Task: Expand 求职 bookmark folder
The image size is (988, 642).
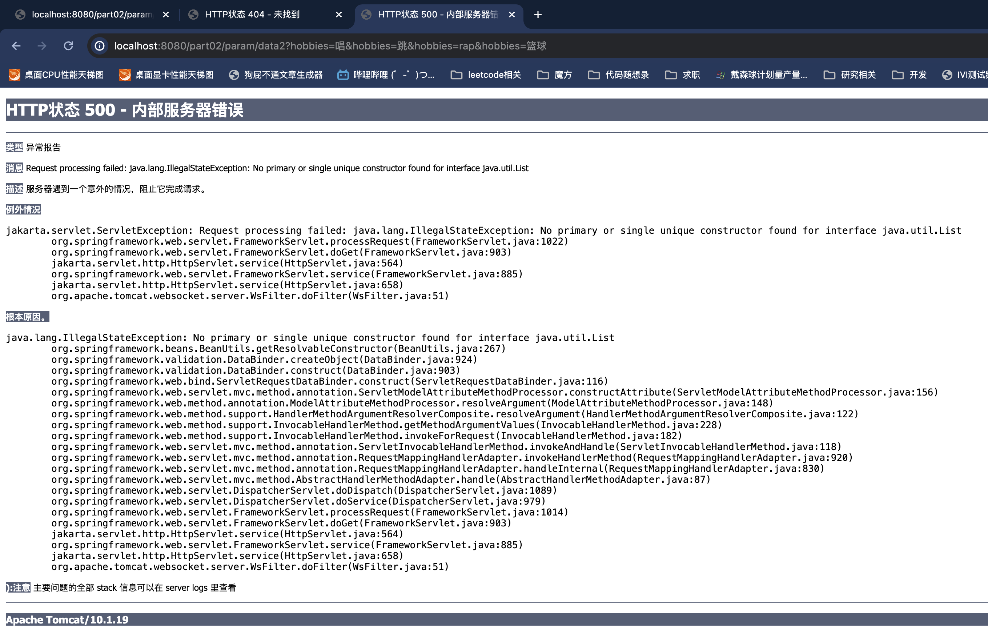Action: tap(683, 75)
